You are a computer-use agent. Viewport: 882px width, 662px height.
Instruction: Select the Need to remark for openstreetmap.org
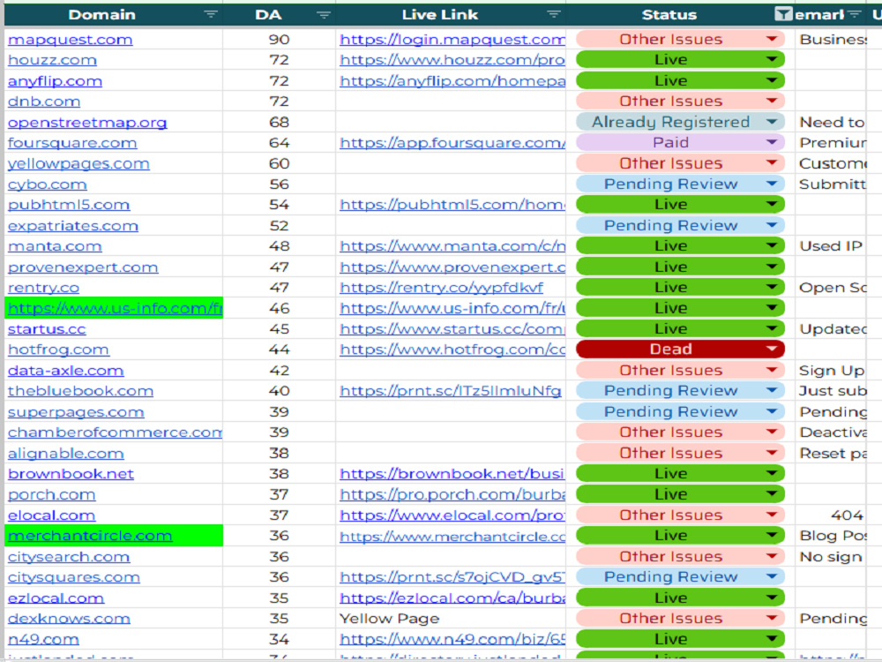point(832,122)
